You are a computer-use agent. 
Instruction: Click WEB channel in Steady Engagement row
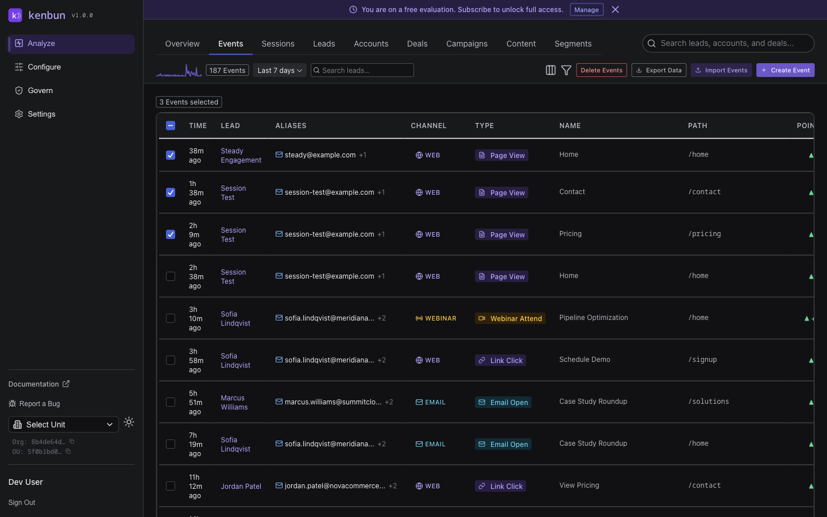coord(428,155)
